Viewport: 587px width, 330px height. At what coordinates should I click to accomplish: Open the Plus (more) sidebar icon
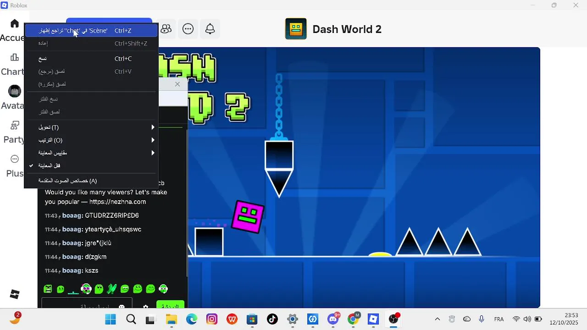(x=15, y=159)
